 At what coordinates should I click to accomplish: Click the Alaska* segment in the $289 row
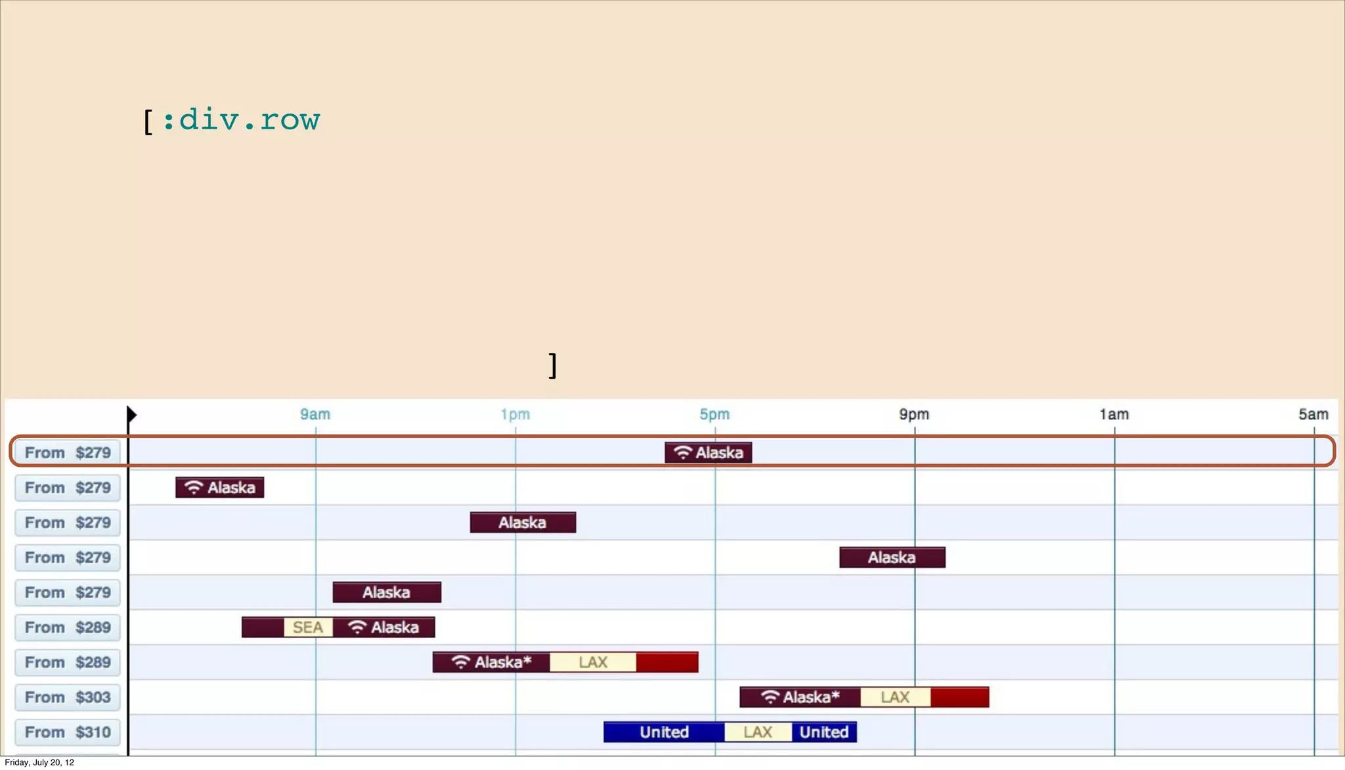[491, 662]
